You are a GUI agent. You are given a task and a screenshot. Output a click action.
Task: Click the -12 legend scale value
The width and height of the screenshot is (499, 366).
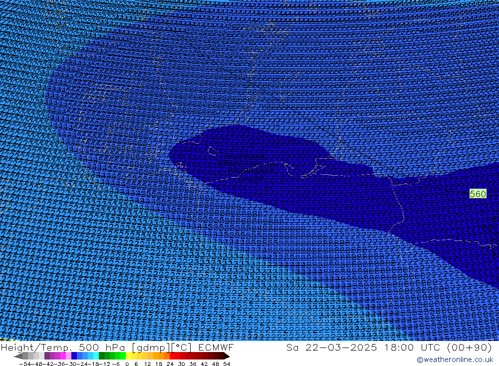click(104, 364)
